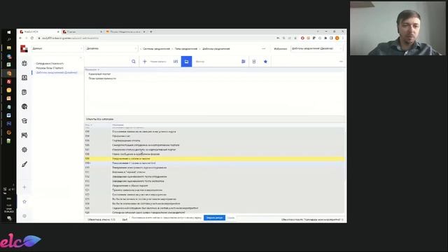Select the second entry in the left navigation list
The image size is (448, 252).
pos(50,68)
